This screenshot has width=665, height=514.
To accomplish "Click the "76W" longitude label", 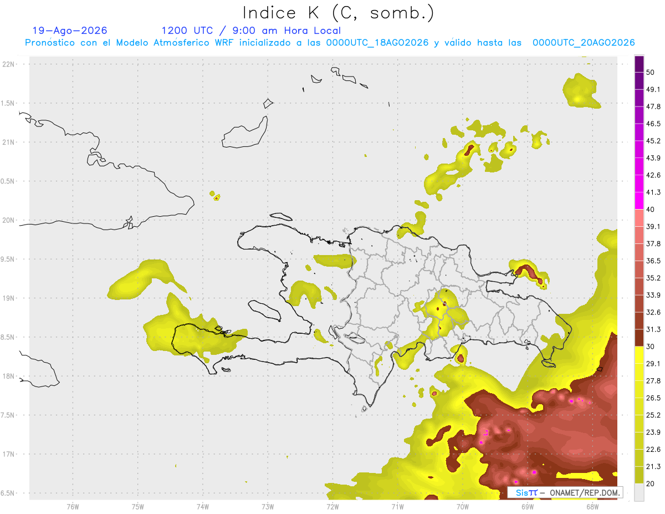I will 73,506.
